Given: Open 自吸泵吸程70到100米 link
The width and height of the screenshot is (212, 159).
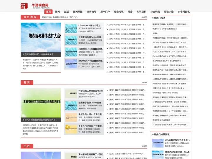Looking at the screenshot, I should [x=165, y=93].
